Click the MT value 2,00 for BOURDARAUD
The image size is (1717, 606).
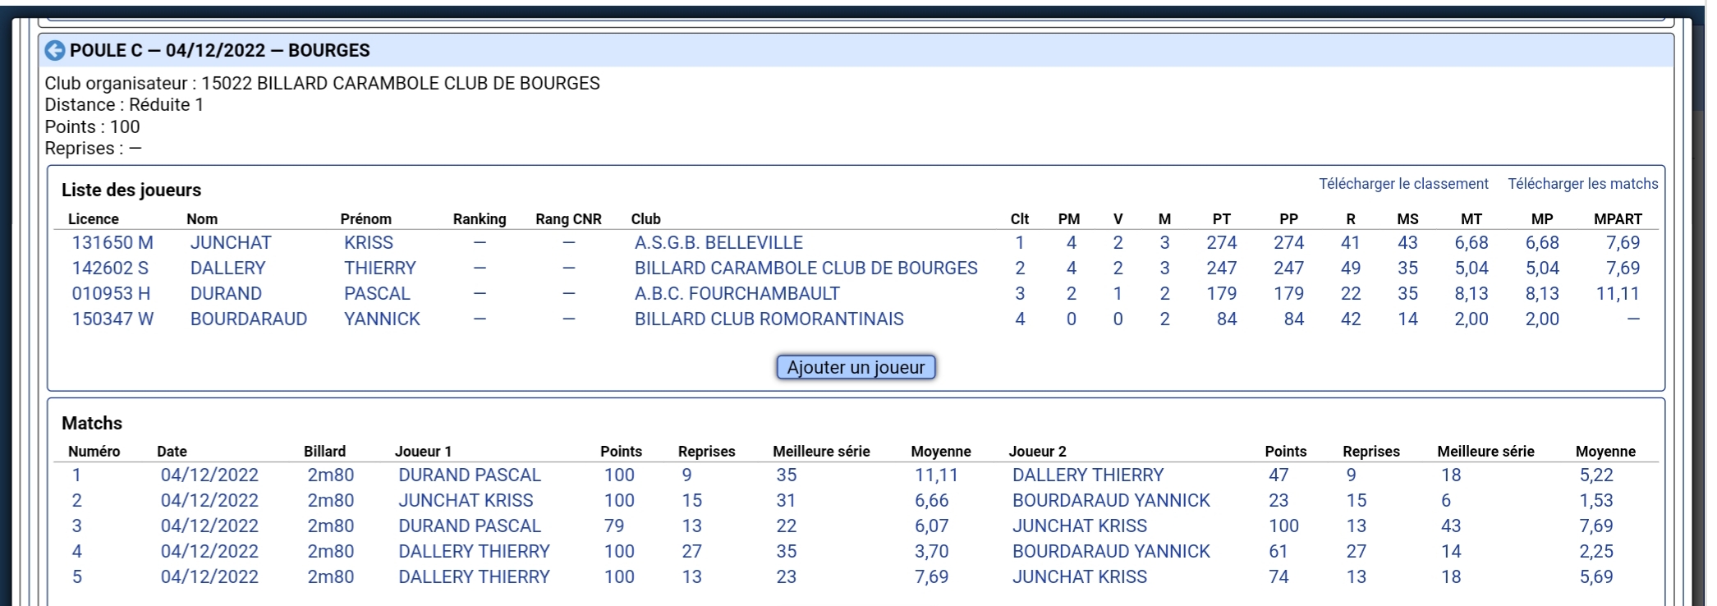[x=1471, y=319]
